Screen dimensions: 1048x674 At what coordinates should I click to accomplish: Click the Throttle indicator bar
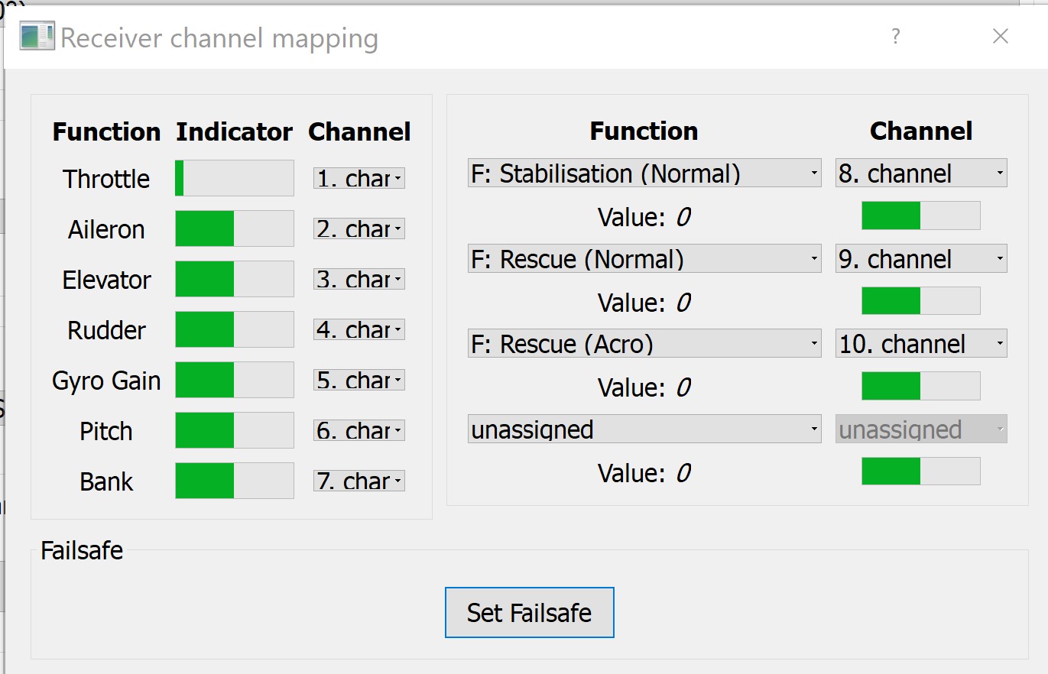[x=234, y=178]
